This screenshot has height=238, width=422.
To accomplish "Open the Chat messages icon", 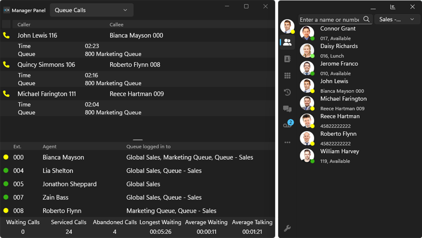I will [x=287, y=109].
